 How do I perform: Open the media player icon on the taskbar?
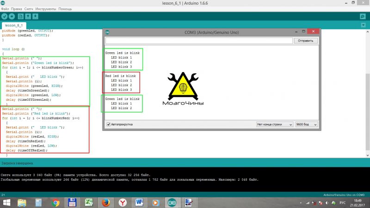(155, 202)
